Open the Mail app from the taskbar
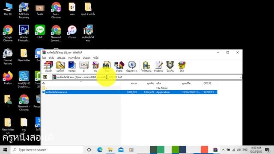The image size is (274, 154). tap(121, 150)
